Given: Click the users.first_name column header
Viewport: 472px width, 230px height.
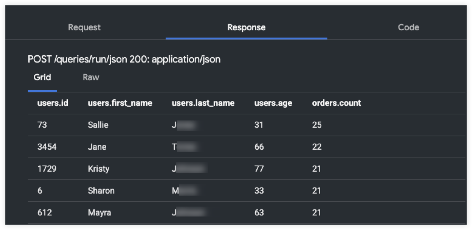Looking at the screenshot, I should tap(120, 103).
